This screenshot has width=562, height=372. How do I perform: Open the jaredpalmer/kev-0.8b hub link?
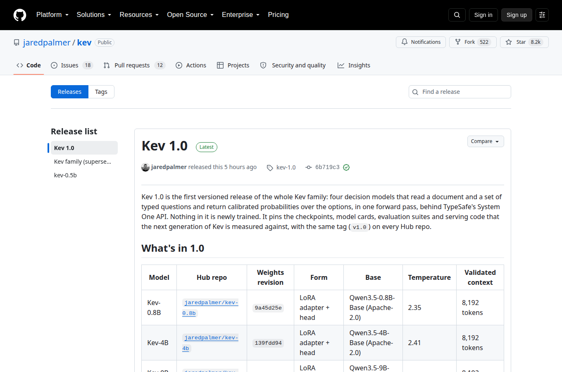(x=210, y=308)
